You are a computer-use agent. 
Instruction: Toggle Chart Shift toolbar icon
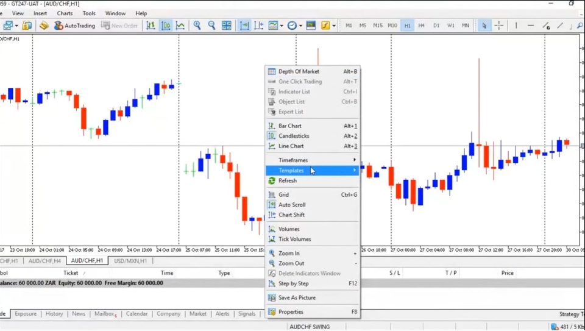point(259,26)
